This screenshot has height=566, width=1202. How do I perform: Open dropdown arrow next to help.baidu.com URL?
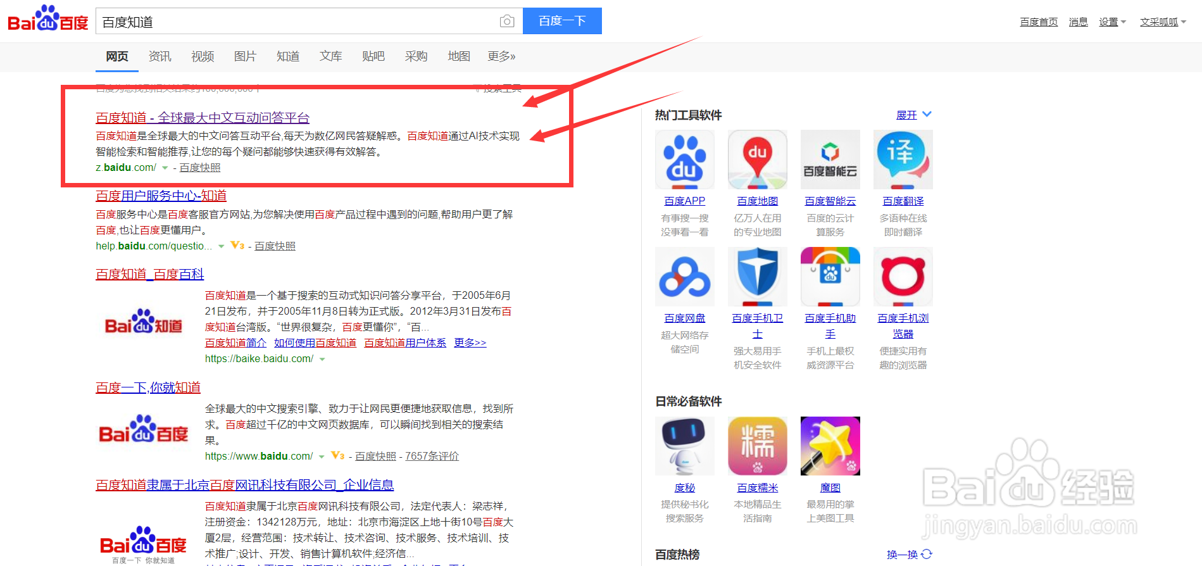[x=221, y=246]
